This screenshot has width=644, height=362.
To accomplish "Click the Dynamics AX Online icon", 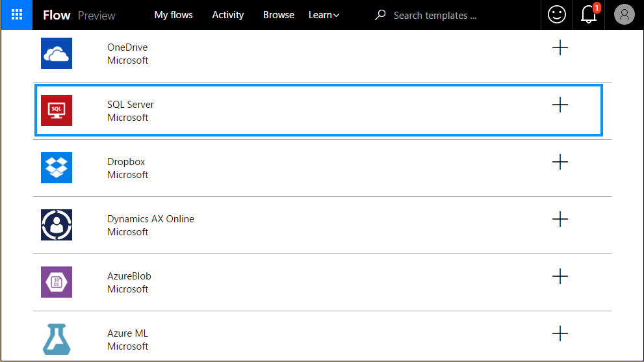I will [x=57, y=225].
